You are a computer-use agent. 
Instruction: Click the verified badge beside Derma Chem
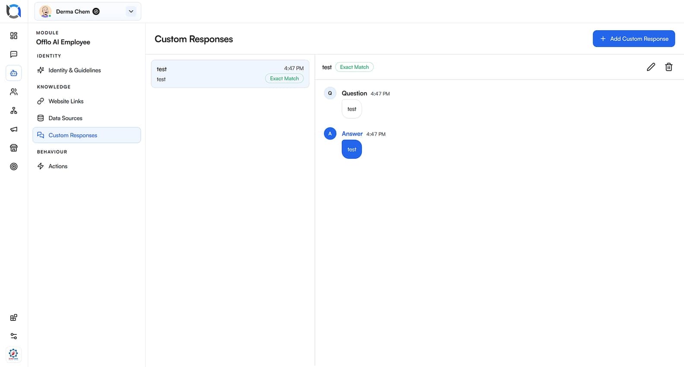coord(96,12)
